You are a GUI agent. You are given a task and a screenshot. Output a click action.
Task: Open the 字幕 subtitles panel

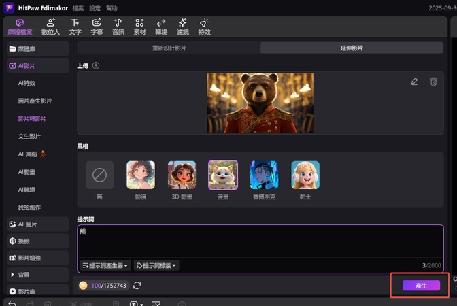pos(96,27)
